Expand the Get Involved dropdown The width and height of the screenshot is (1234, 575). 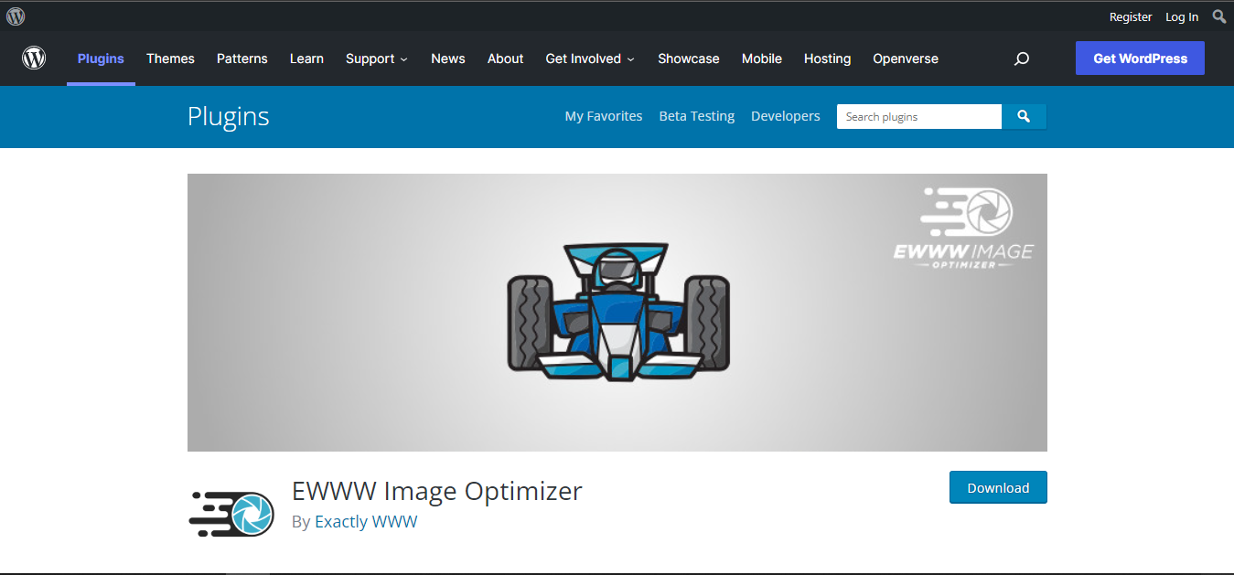[x=590, y=59]
